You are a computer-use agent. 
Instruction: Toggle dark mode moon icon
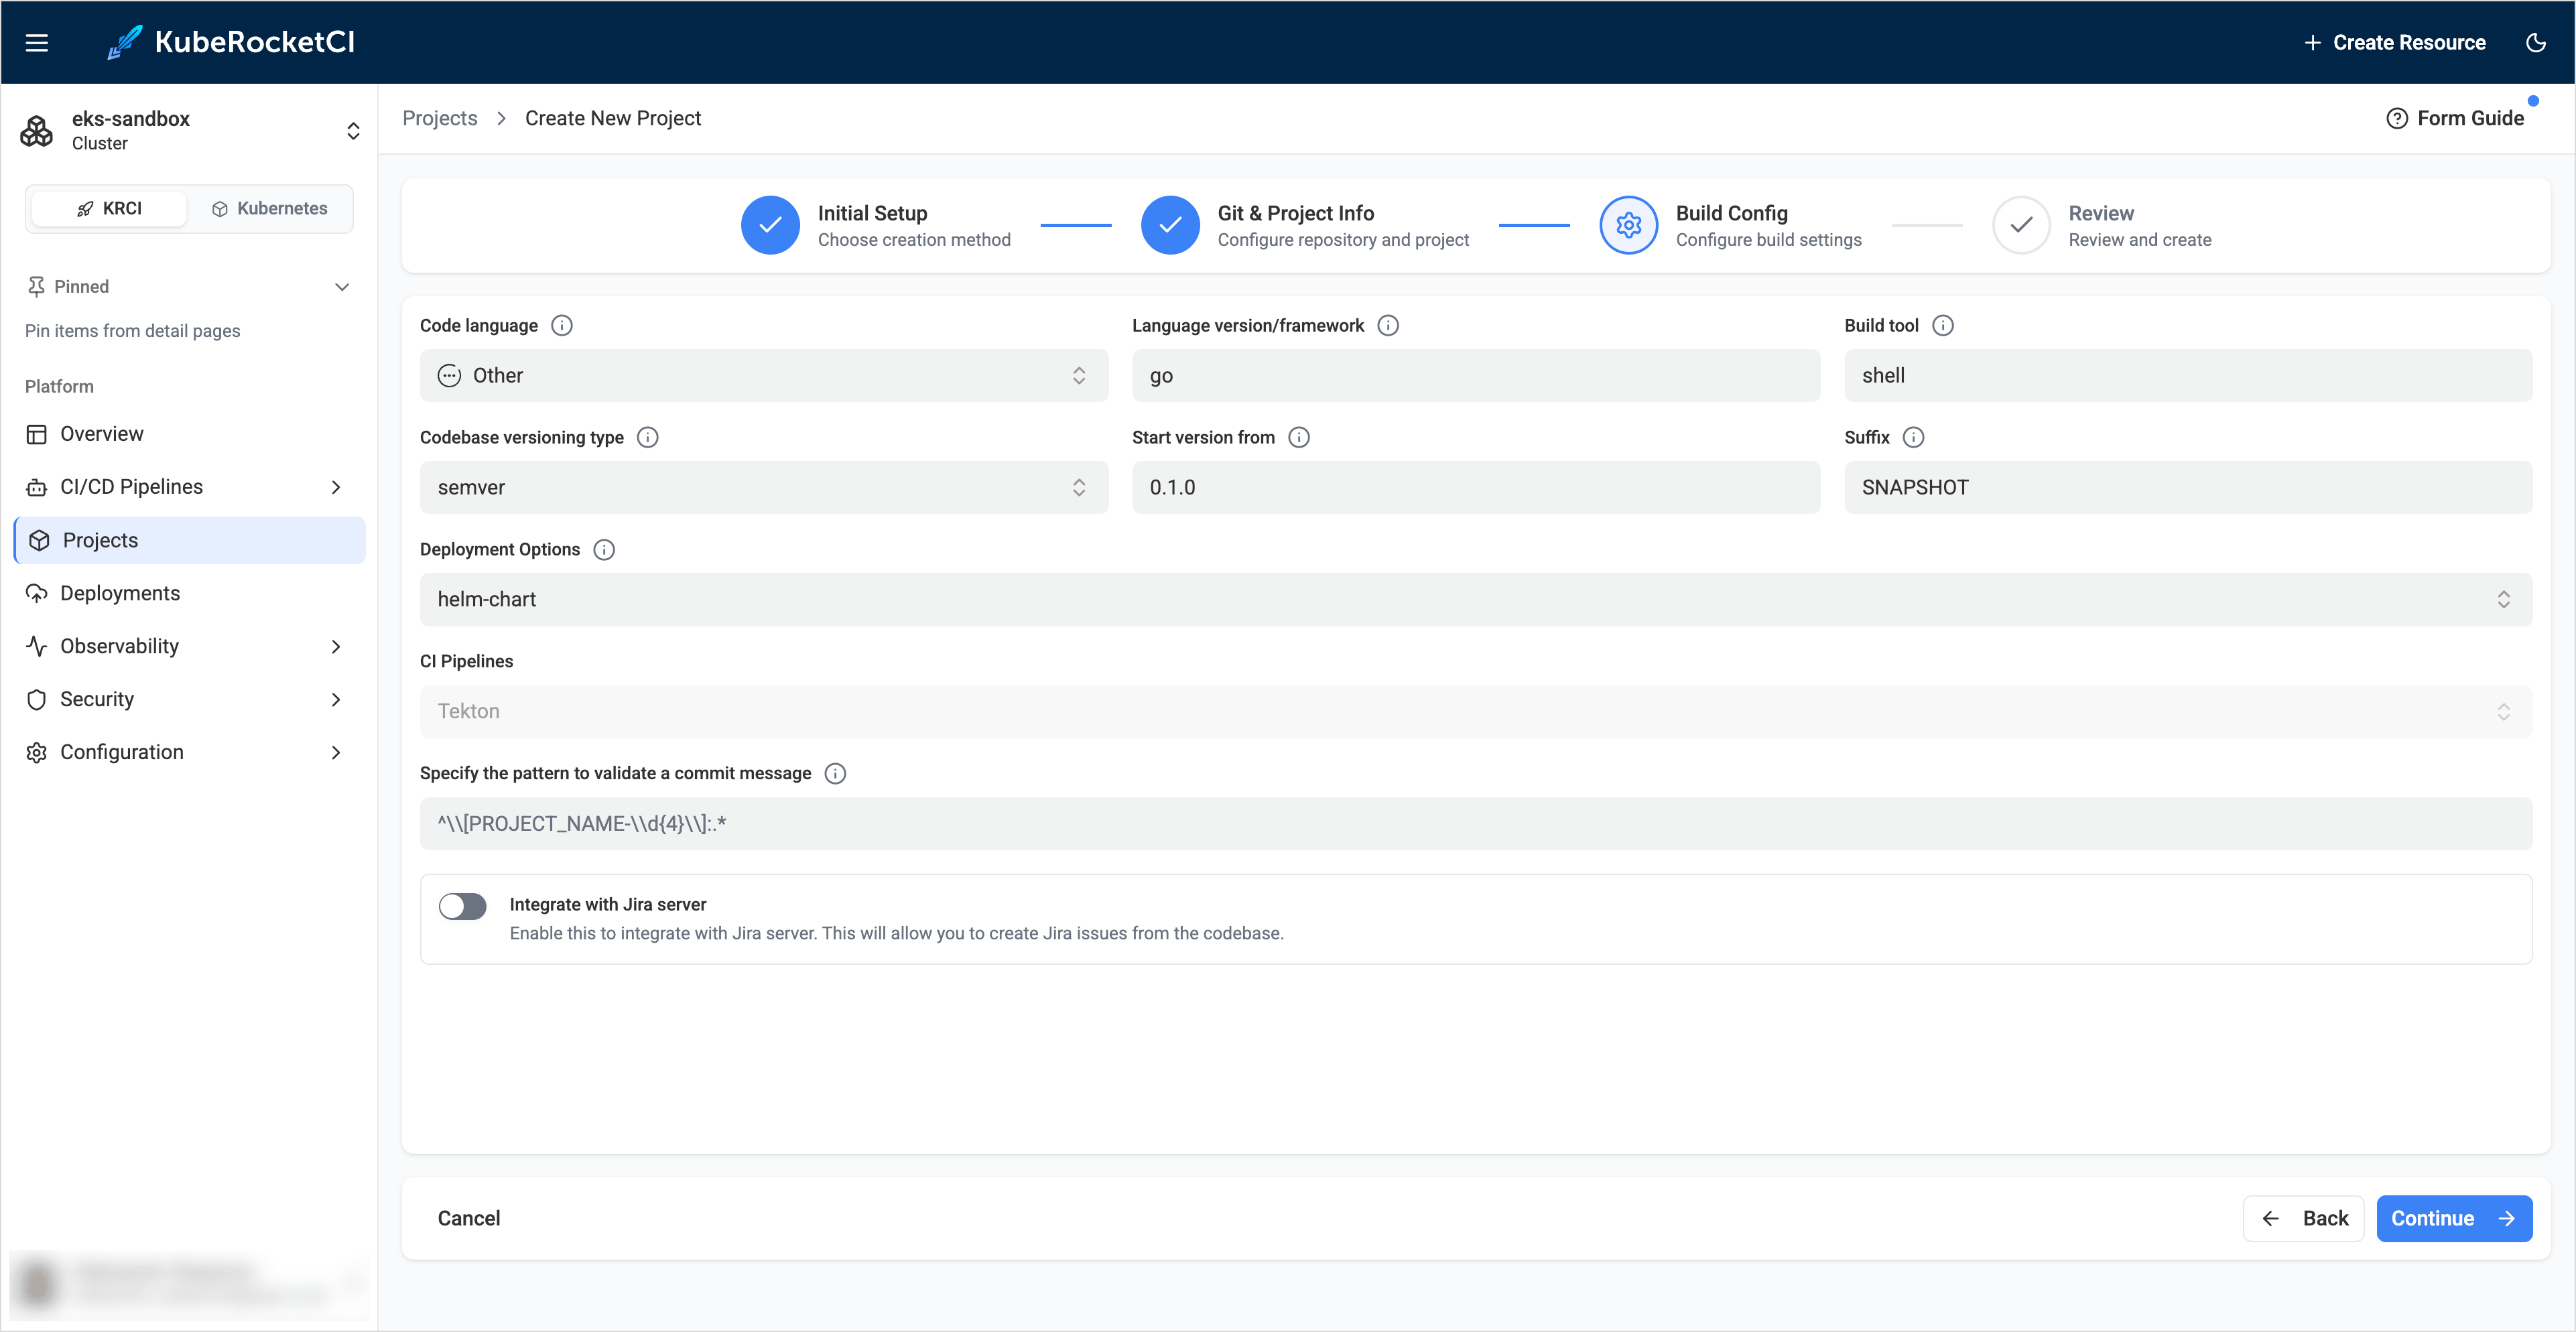coord(2535,42)
